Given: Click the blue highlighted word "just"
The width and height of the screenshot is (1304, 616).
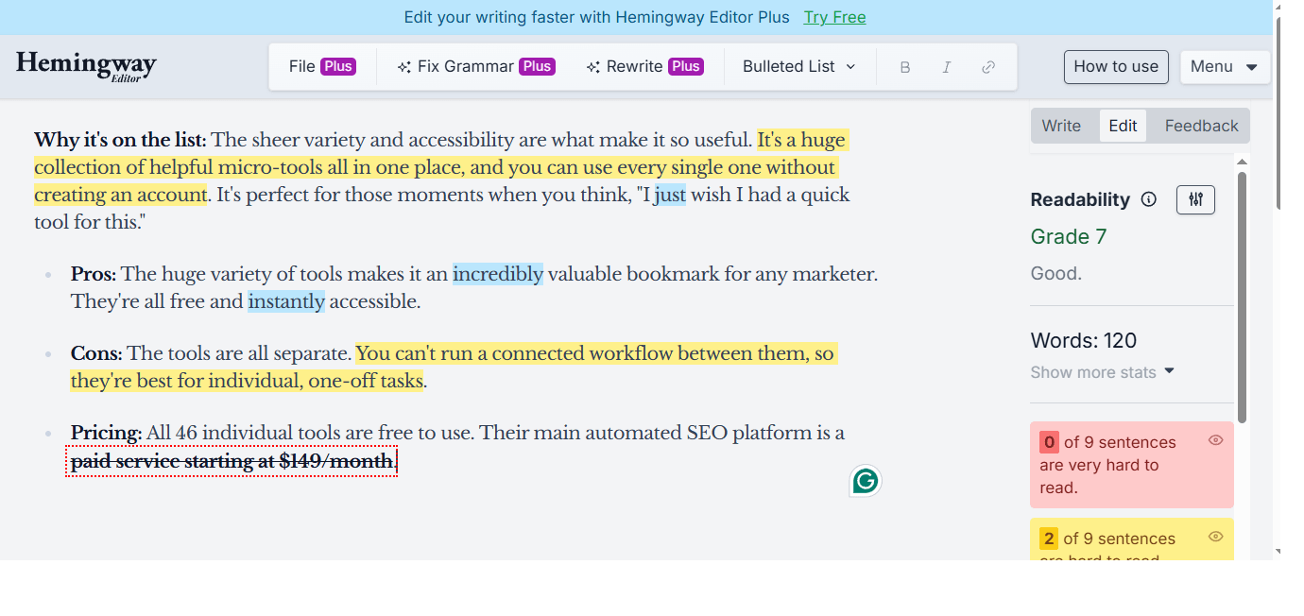Looking at the screenshot, I should point(670,195).
